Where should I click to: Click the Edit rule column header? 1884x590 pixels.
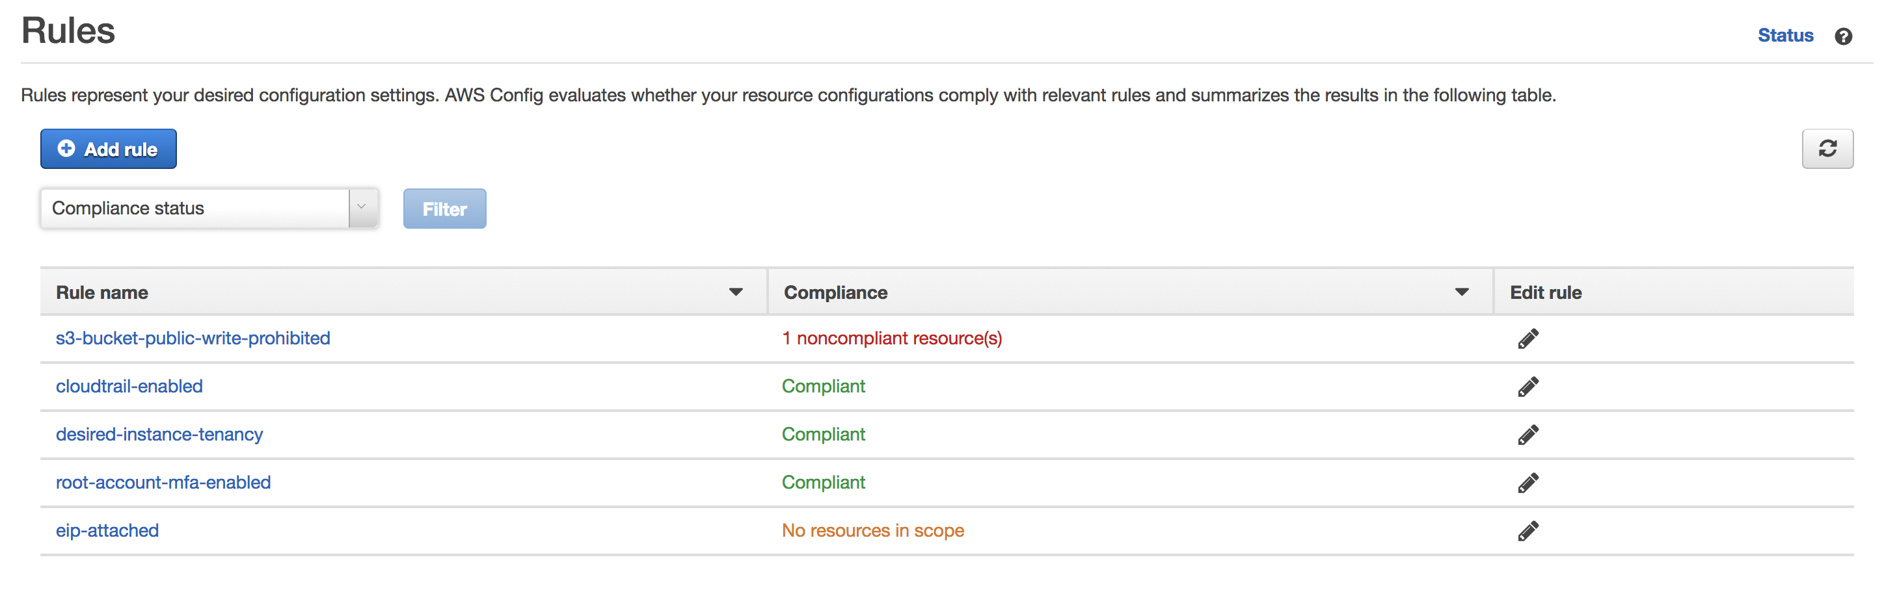tap(1545, 292)
